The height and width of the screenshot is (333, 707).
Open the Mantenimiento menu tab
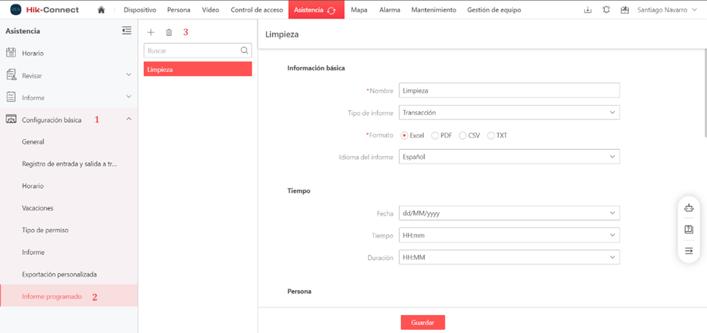point(433,10)
